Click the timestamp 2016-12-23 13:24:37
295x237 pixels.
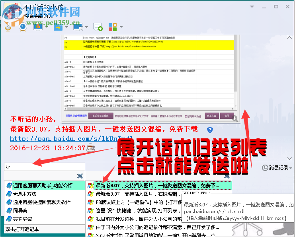pyautogui.click(x=48, y=148)
